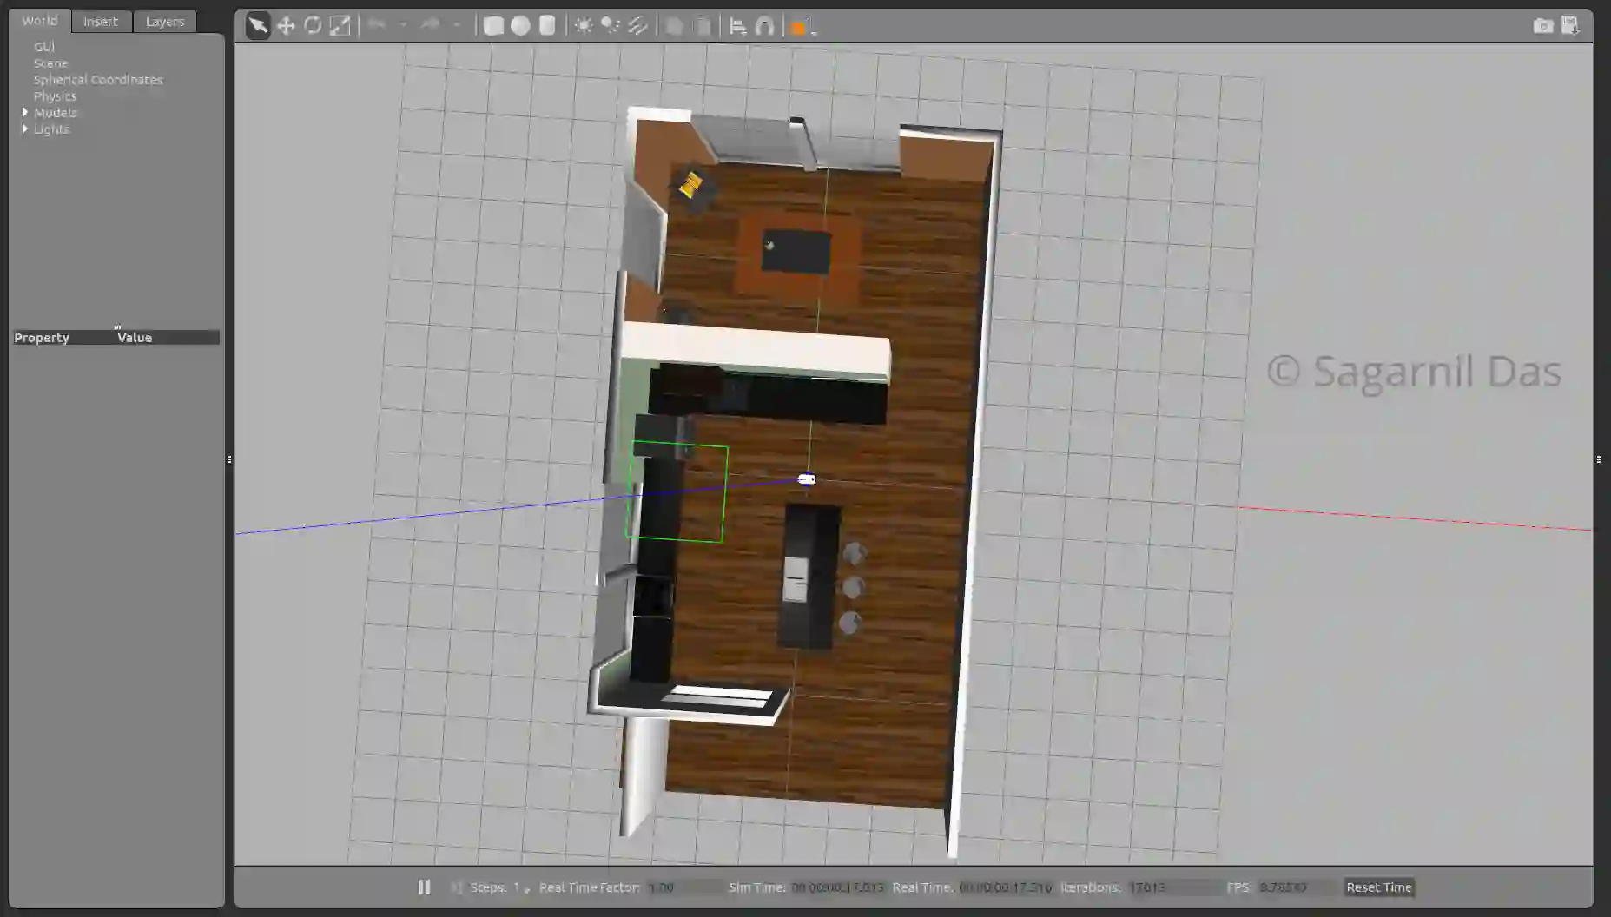Image resolution: width=1611 pixels, height=917 pixels.
Task: Insert a sphere shape
Action: point(520,26)
